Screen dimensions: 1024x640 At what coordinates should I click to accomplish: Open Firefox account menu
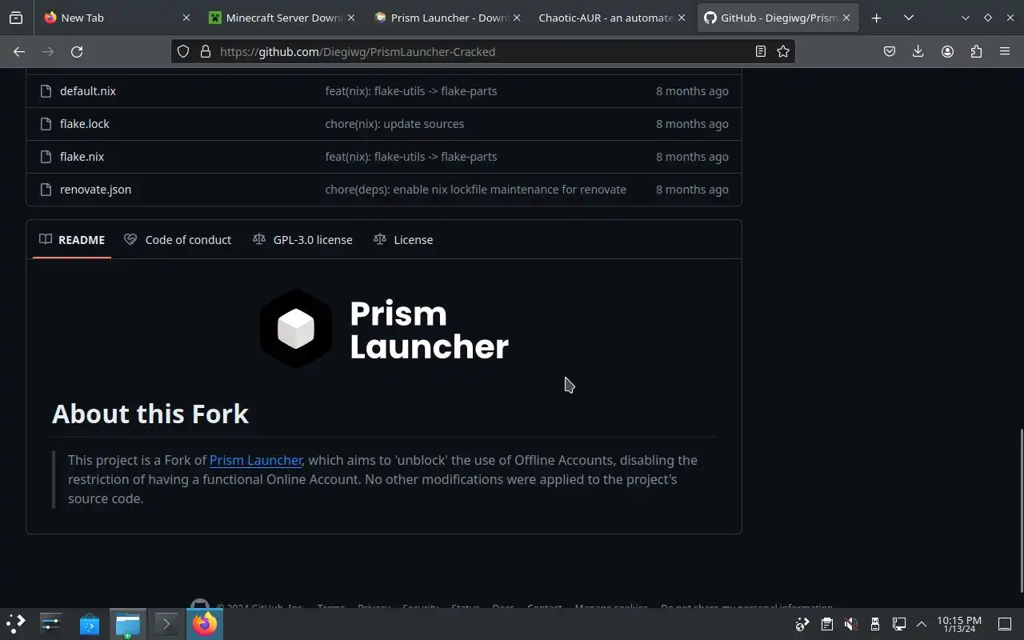pos(947,51)
